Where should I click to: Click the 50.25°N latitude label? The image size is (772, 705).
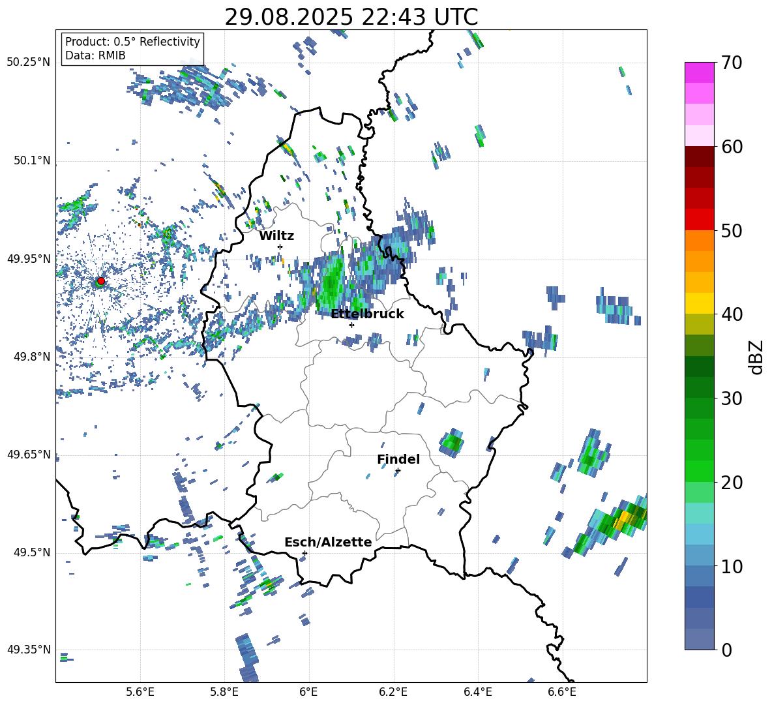pyautogui.click(x=29, y=63)
